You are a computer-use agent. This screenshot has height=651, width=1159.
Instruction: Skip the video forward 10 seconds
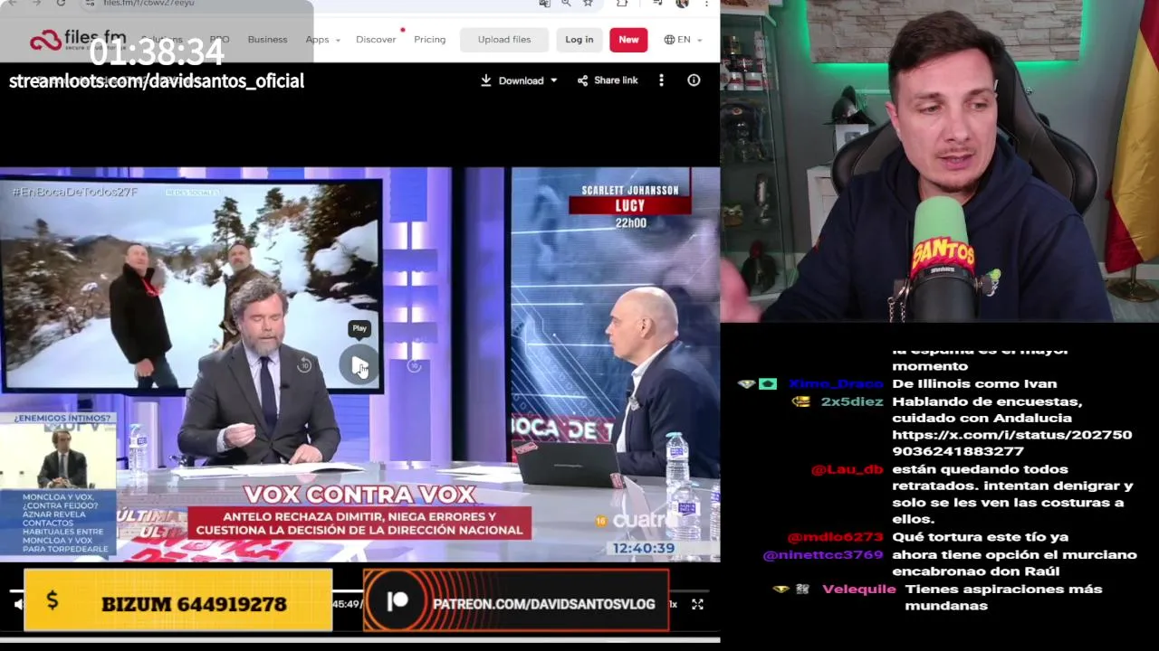tap(415, 365)
